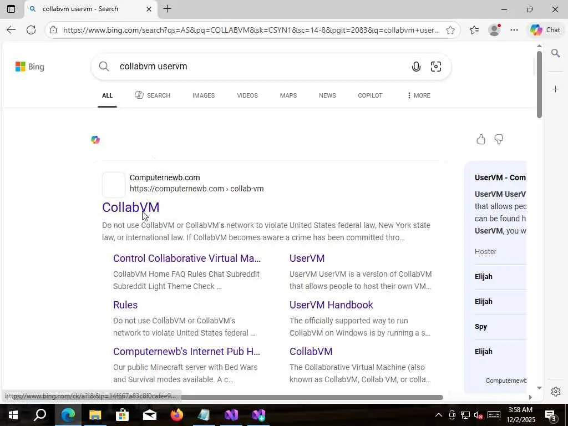Expand the MORE search categories menu

pos(419,95)
